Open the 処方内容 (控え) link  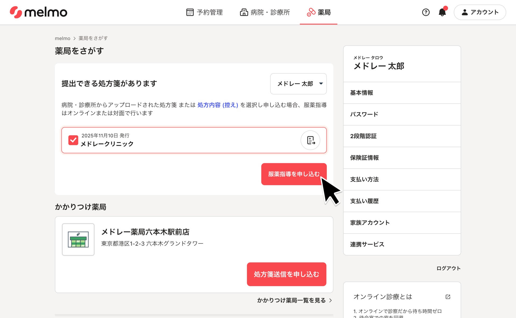click(218, 105)
